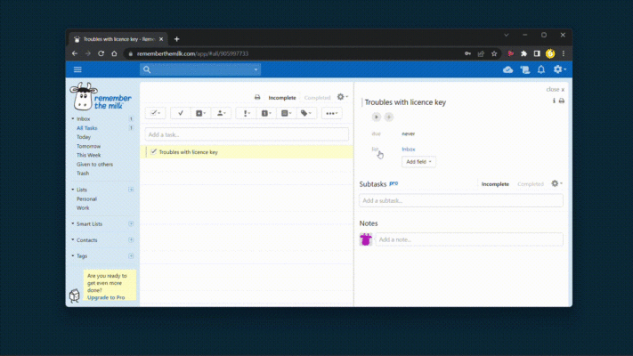Click the milk carton icon near upgrade note
Viewport: 633px width, 356px height.
tap(74, 295)
